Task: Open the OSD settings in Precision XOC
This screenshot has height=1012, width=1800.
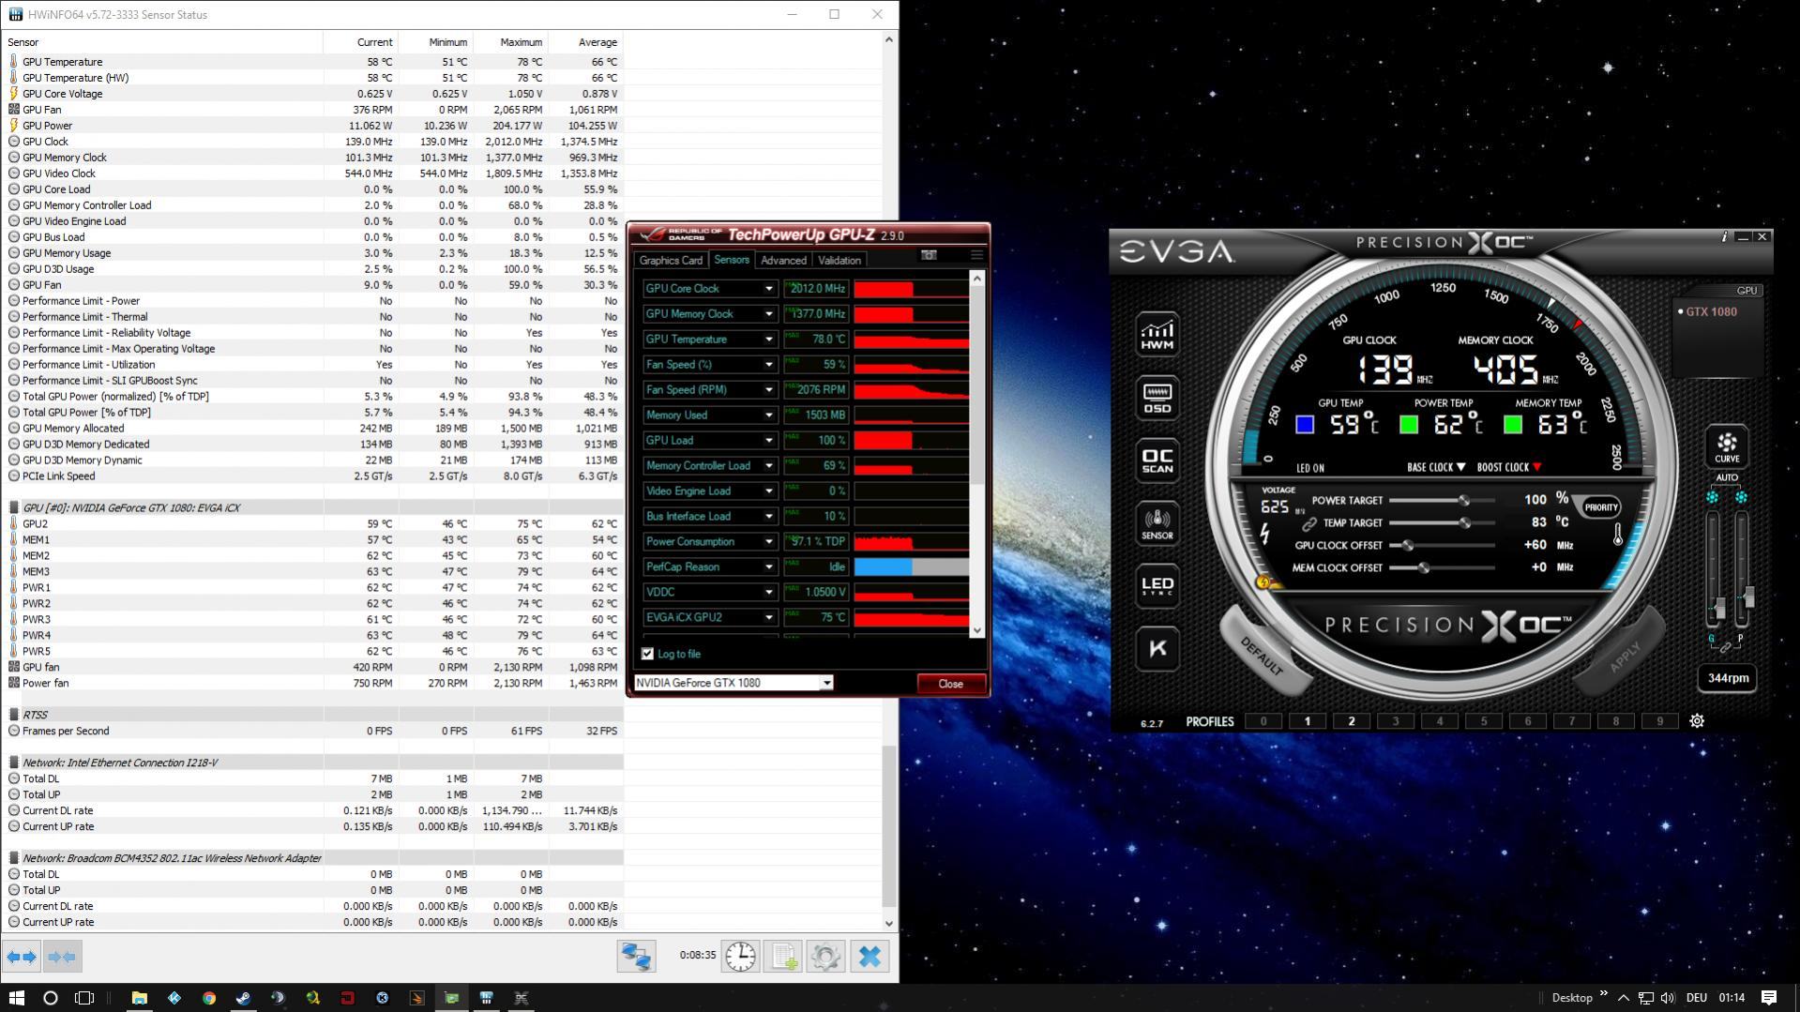Action: tap(1157, 398)
